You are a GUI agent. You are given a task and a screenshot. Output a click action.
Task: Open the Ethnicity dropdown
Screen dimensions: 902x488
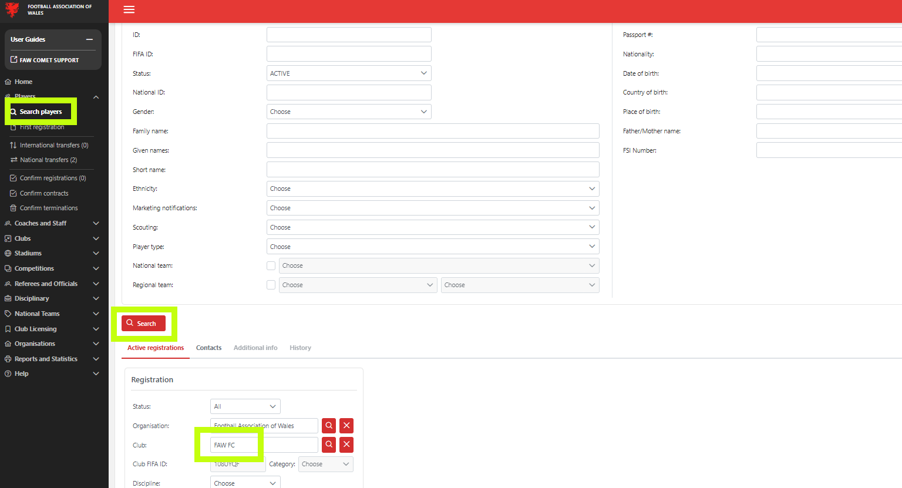coord(433,189)
